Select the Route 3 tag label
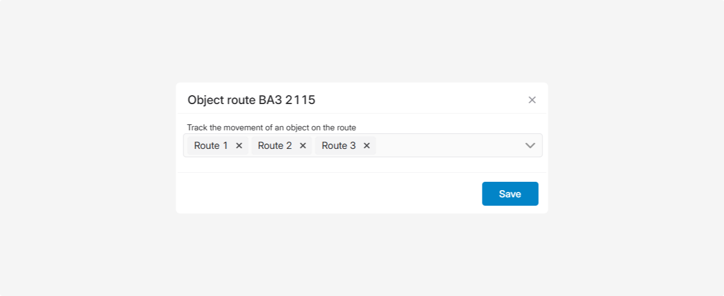Screen dimensions: 724x296 point(339,145)
